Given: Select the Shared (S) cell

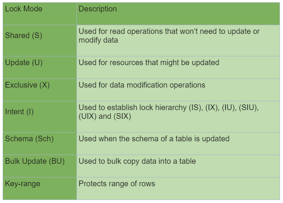Looking at the screenshot, I should coord(40,41).
